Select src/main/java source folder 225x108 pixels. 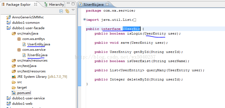coord(28,33)
